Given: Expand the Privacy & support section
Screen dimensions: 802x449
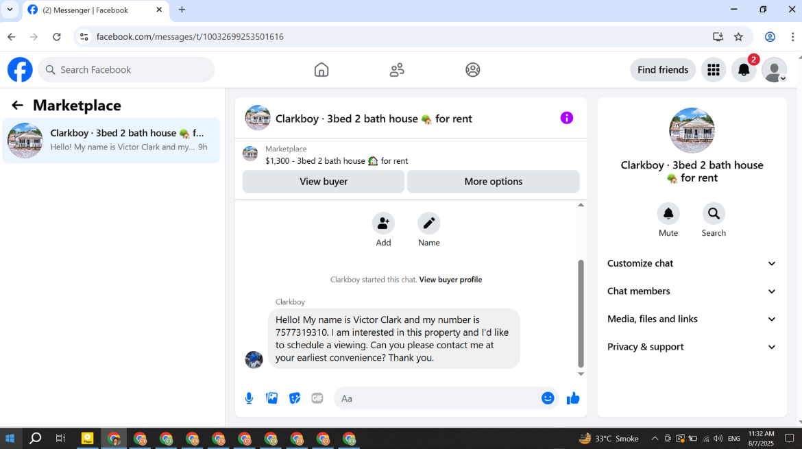Looking at the screenshot, I should coord(692,347).
